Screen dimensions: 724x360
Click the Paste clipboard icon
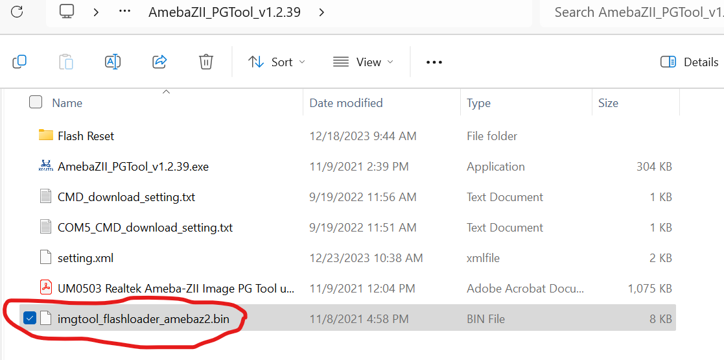pos(67,62)
